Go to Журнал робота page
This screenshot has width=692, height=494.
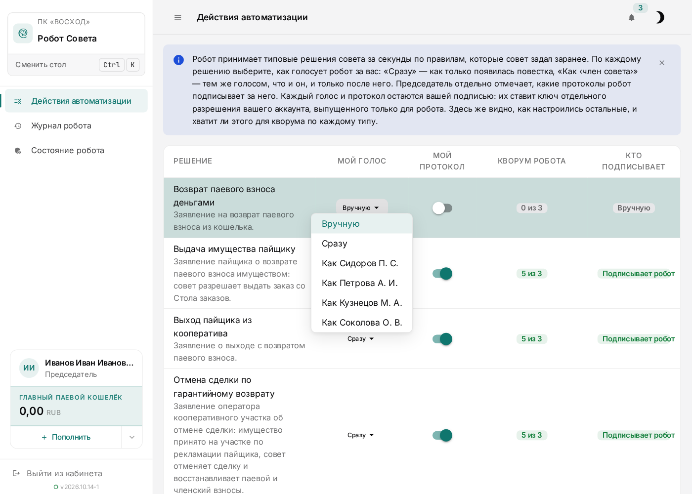coord(76,125)
